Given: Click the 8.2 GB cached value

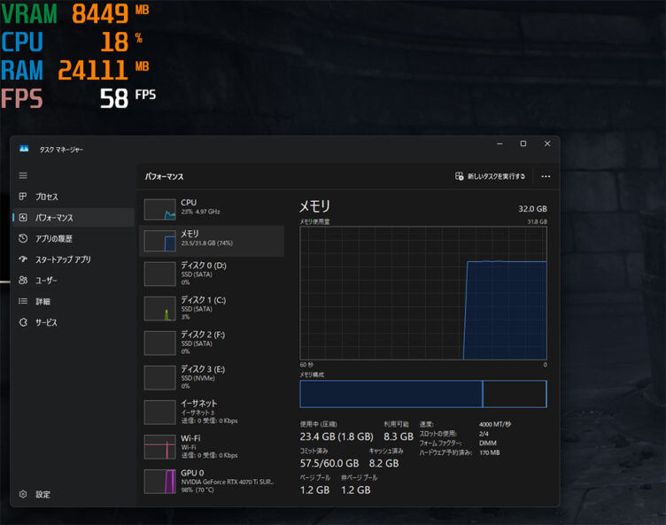Looking at the screenshot, I should point(383,463).
